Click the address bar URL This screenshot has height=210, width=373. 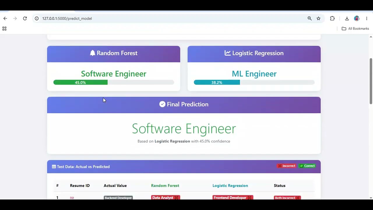pos(67,18)
